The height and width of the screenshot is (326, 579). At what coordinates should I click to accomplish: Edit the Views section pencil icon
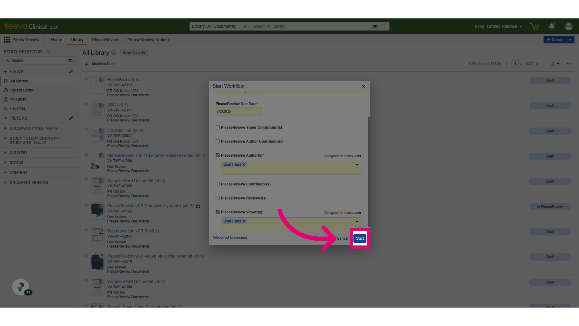click(71, 72)
